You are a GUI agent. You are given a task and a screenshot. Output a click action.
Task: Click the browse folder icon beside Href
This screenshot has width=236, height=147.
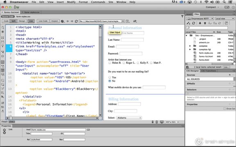point(88,129)
